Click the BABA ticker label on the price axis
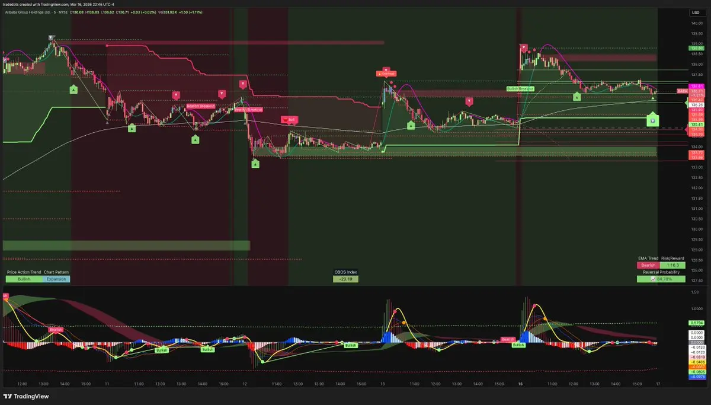 click(682, 91)
